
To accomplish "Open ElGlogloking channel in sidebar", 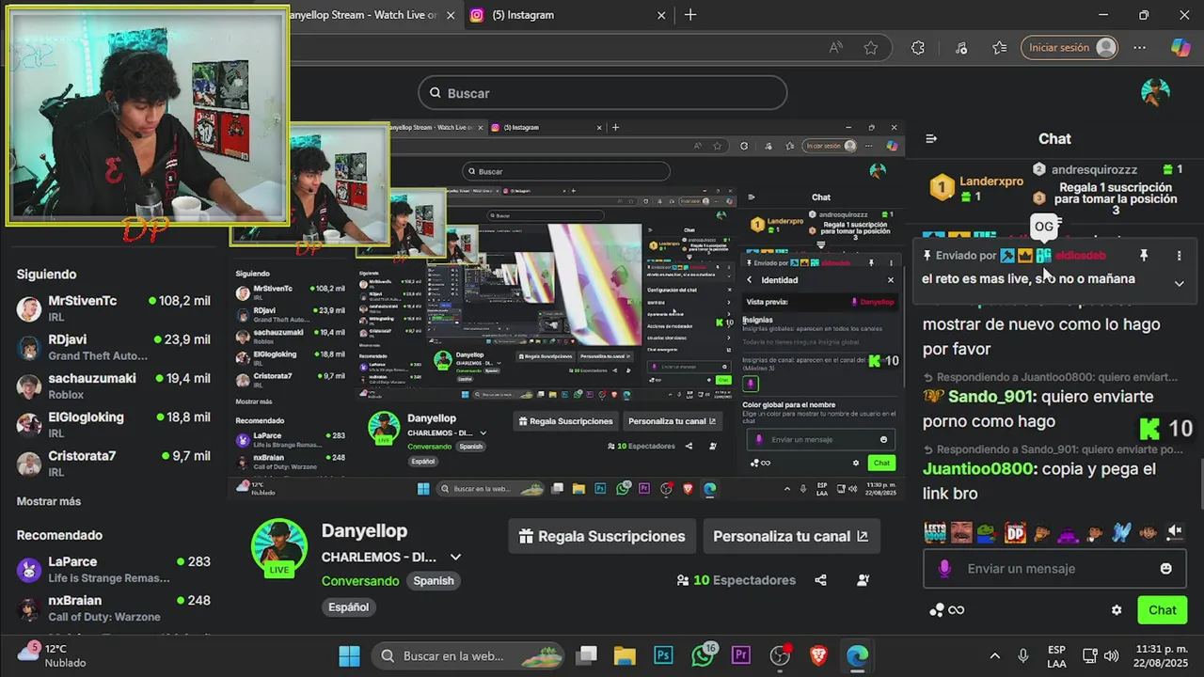I will click(113, 424).
